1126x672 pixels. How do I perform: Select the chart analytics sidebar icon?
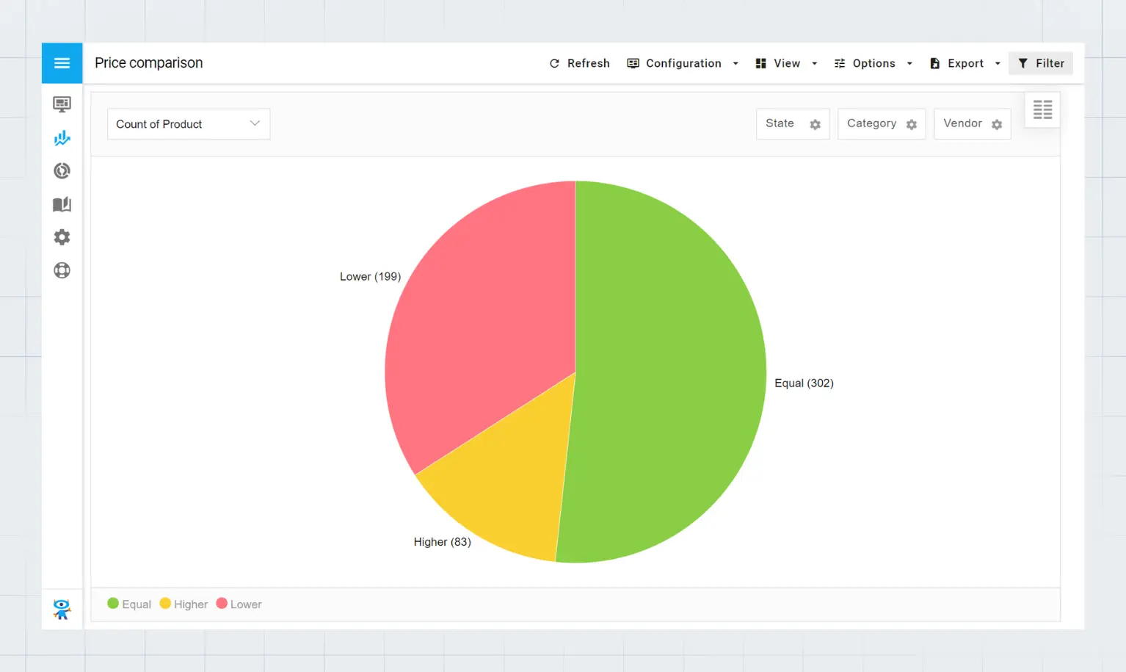[x=62, y=138]
